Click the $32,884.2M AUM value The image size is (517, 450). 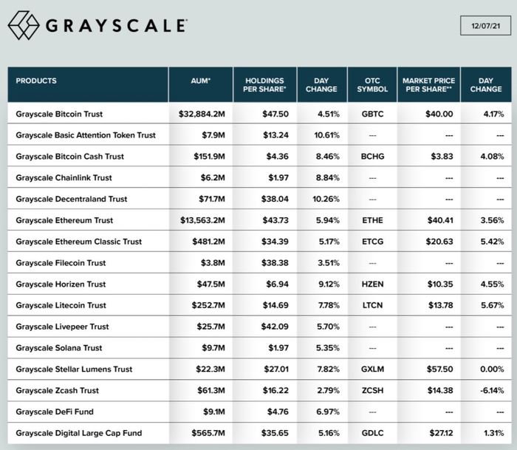pos(202,114)
